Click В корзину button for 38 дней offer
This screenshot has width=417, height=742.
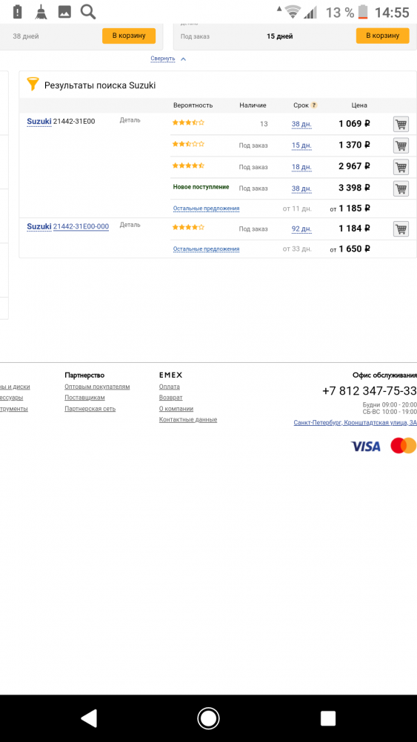point(129,36)
